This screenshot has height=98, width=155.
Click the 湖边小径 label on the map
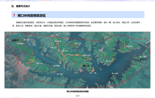(x=39, y=63)
